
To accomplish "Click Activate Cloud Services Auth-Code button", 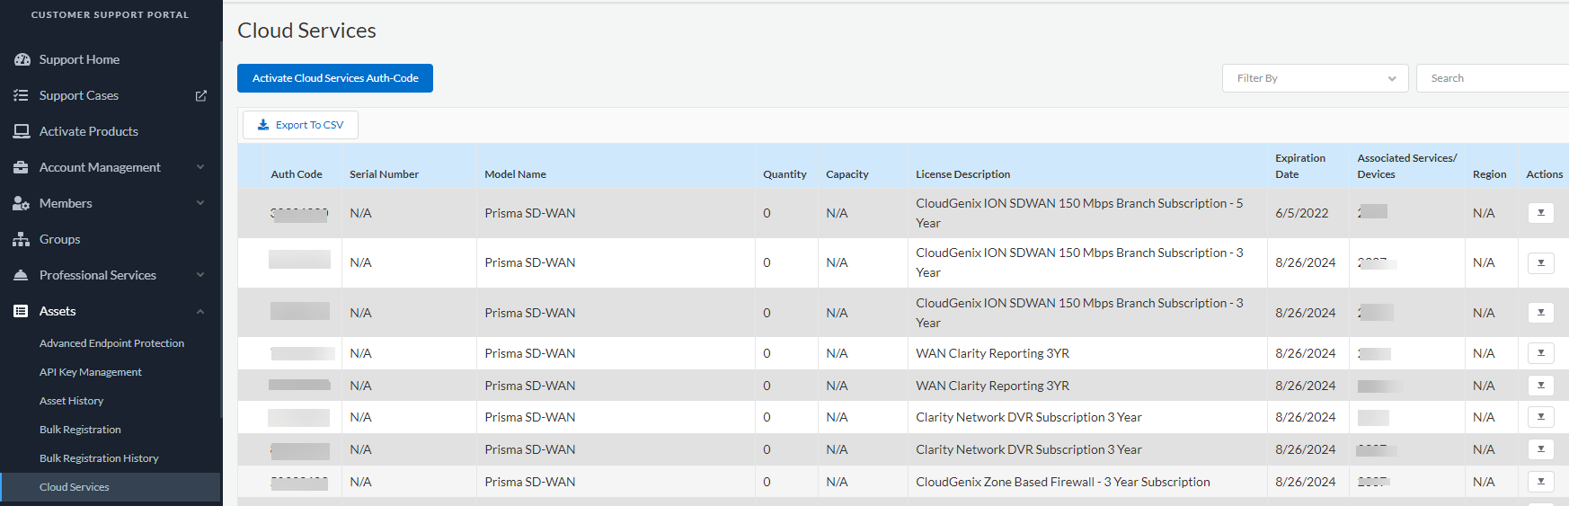I will click(335, 78).
